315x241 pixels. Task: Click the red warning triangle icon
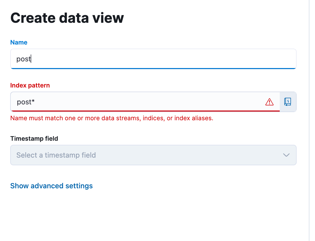(x=269, y=102)
